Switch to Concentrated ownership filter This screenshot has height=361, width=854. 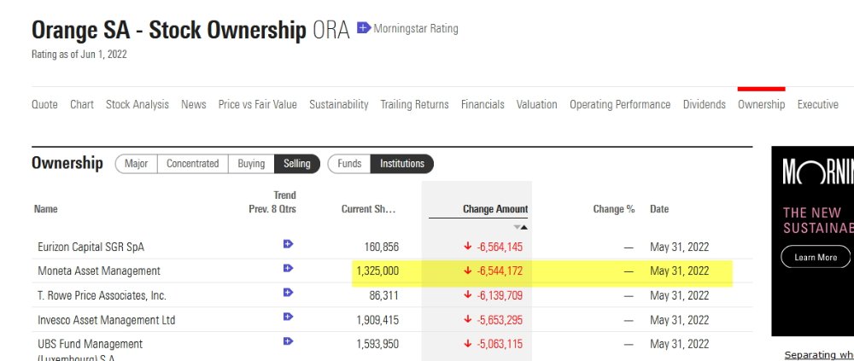tap(192, 164)
